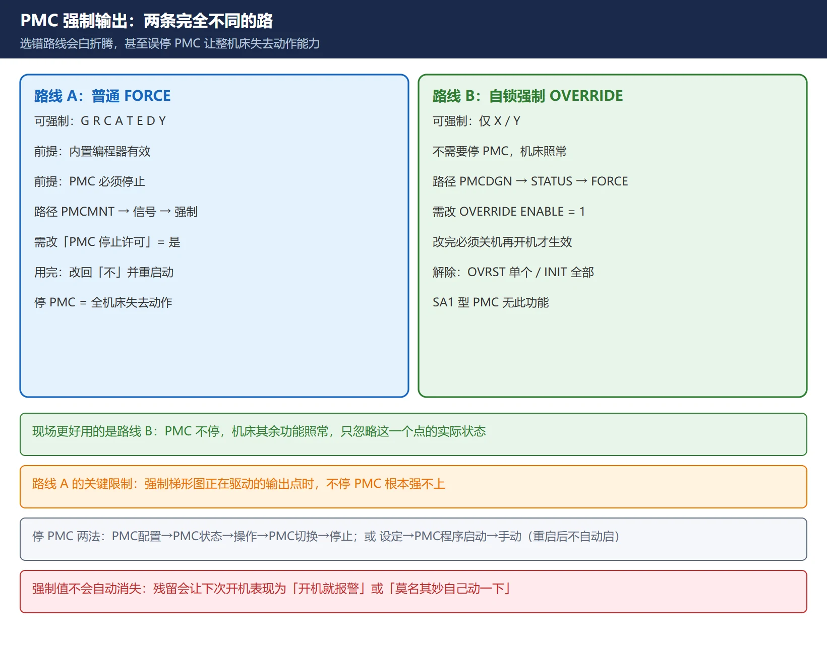
Task: Select the line '改完必须关机再开机才生效'
Action: [x=502, y=242]
